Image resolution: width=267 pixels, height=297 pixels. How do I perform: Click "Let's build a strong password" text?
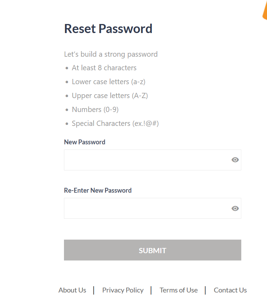click(x=111, y=54)
